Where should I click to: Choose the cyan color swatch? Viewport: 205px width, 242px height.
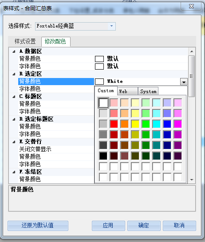157,124
